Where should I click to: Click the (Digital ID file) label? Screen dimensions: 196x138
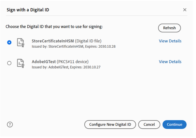88,41
